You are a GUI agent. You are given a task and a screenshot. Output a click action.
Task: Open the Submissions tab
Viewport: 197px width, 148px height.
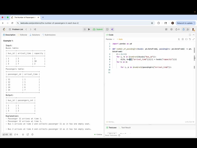coord(49,35)
